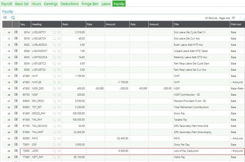Screen dimensions: 245x162
Task: Click the form icon beside NETT_PAY heading
Action: (59, 157)
